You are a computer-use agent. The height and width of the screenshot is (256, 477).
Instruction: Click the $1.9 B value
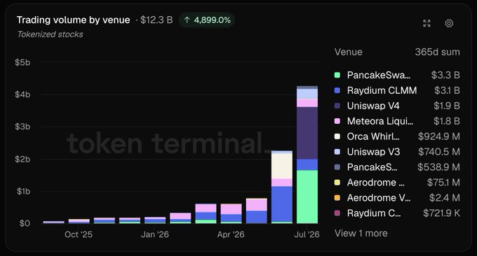[447, 106]
